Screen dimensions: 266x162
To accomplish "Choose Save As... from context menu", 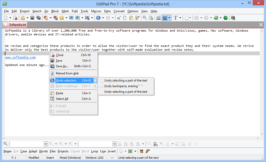I will point(73,66).
